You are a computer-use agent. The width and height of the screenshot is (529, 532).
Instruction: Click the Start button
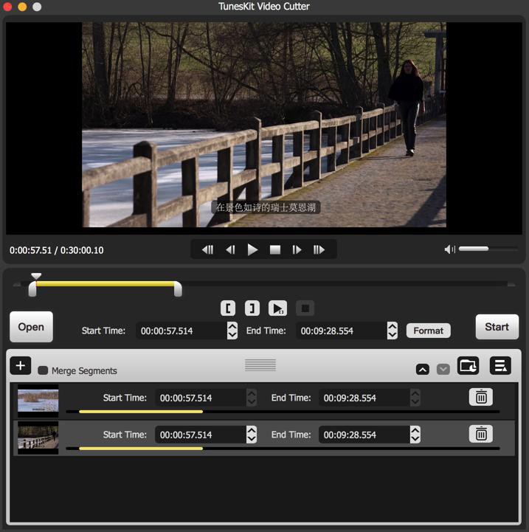click(x=497, y=327)
